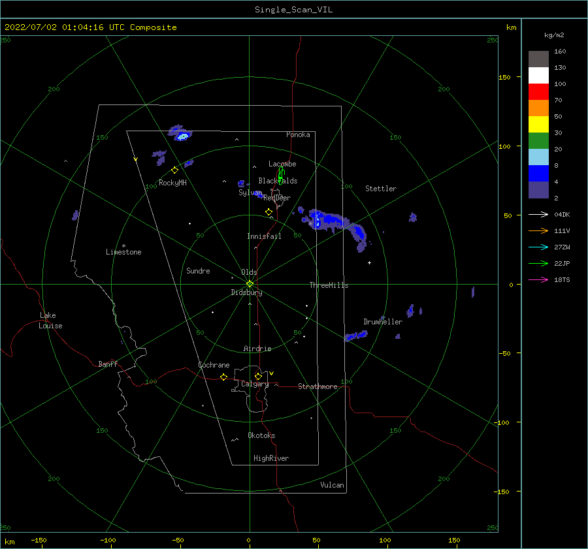This screenshot has width=588, height=549.
Task: Click the yellow radar site diamond at Didsbury
Action: [250, 284]
